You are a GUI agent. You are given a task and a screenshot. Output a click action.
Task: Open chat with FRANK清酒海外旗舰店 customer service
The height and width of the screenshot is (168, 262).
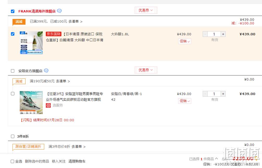(x=59, y=11)
